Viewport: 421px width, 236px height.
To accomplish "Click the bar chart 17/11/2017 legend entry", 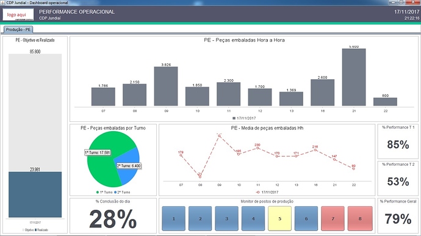I will (x=244, y=118).
